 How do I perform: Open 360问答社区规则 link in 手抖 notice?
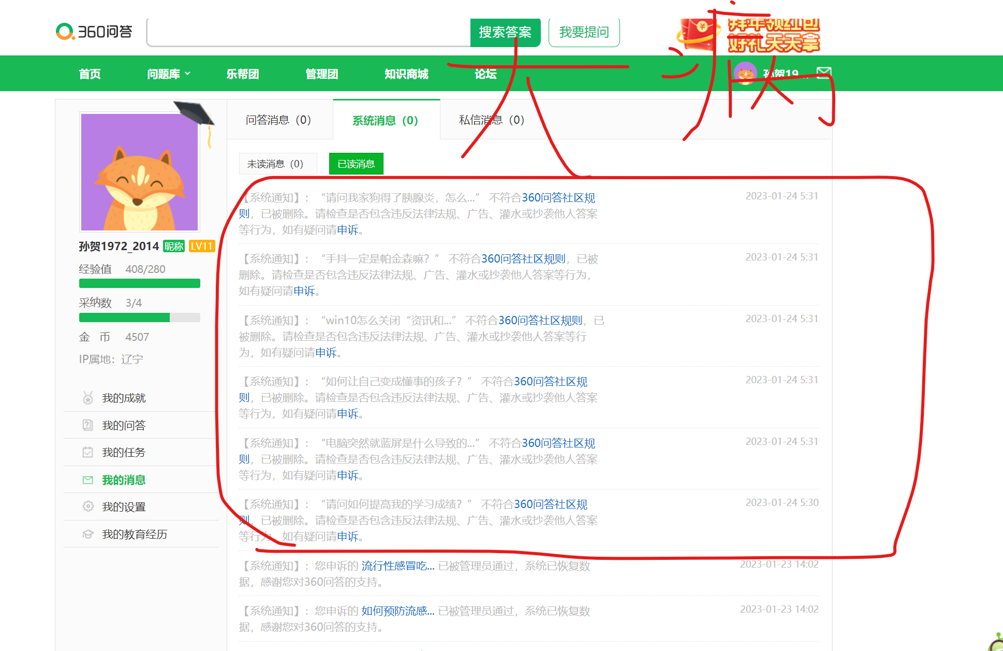(523, 259)
